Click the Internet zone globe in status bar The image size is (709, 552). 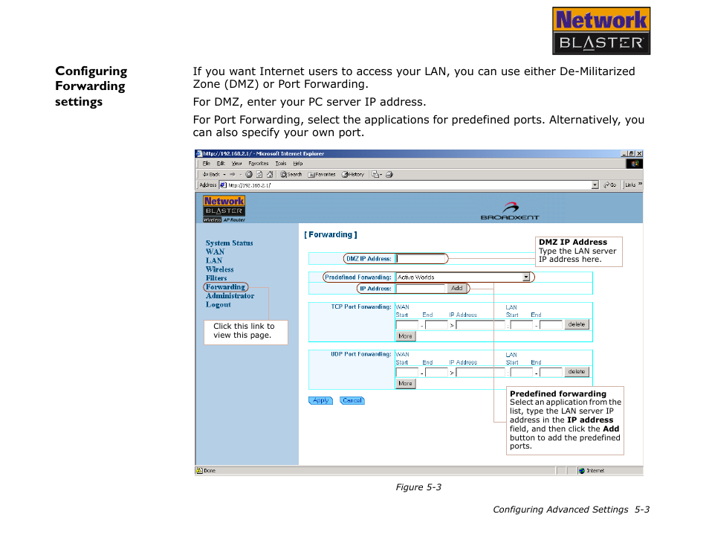click(581, 471)
